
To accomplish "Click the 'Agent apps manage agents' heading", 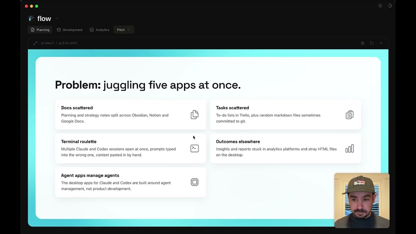I will [x=90, y=175].
